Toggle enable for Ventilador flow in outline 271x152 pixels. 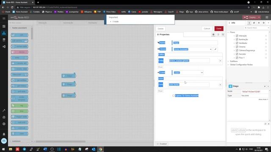click(266, 43)
